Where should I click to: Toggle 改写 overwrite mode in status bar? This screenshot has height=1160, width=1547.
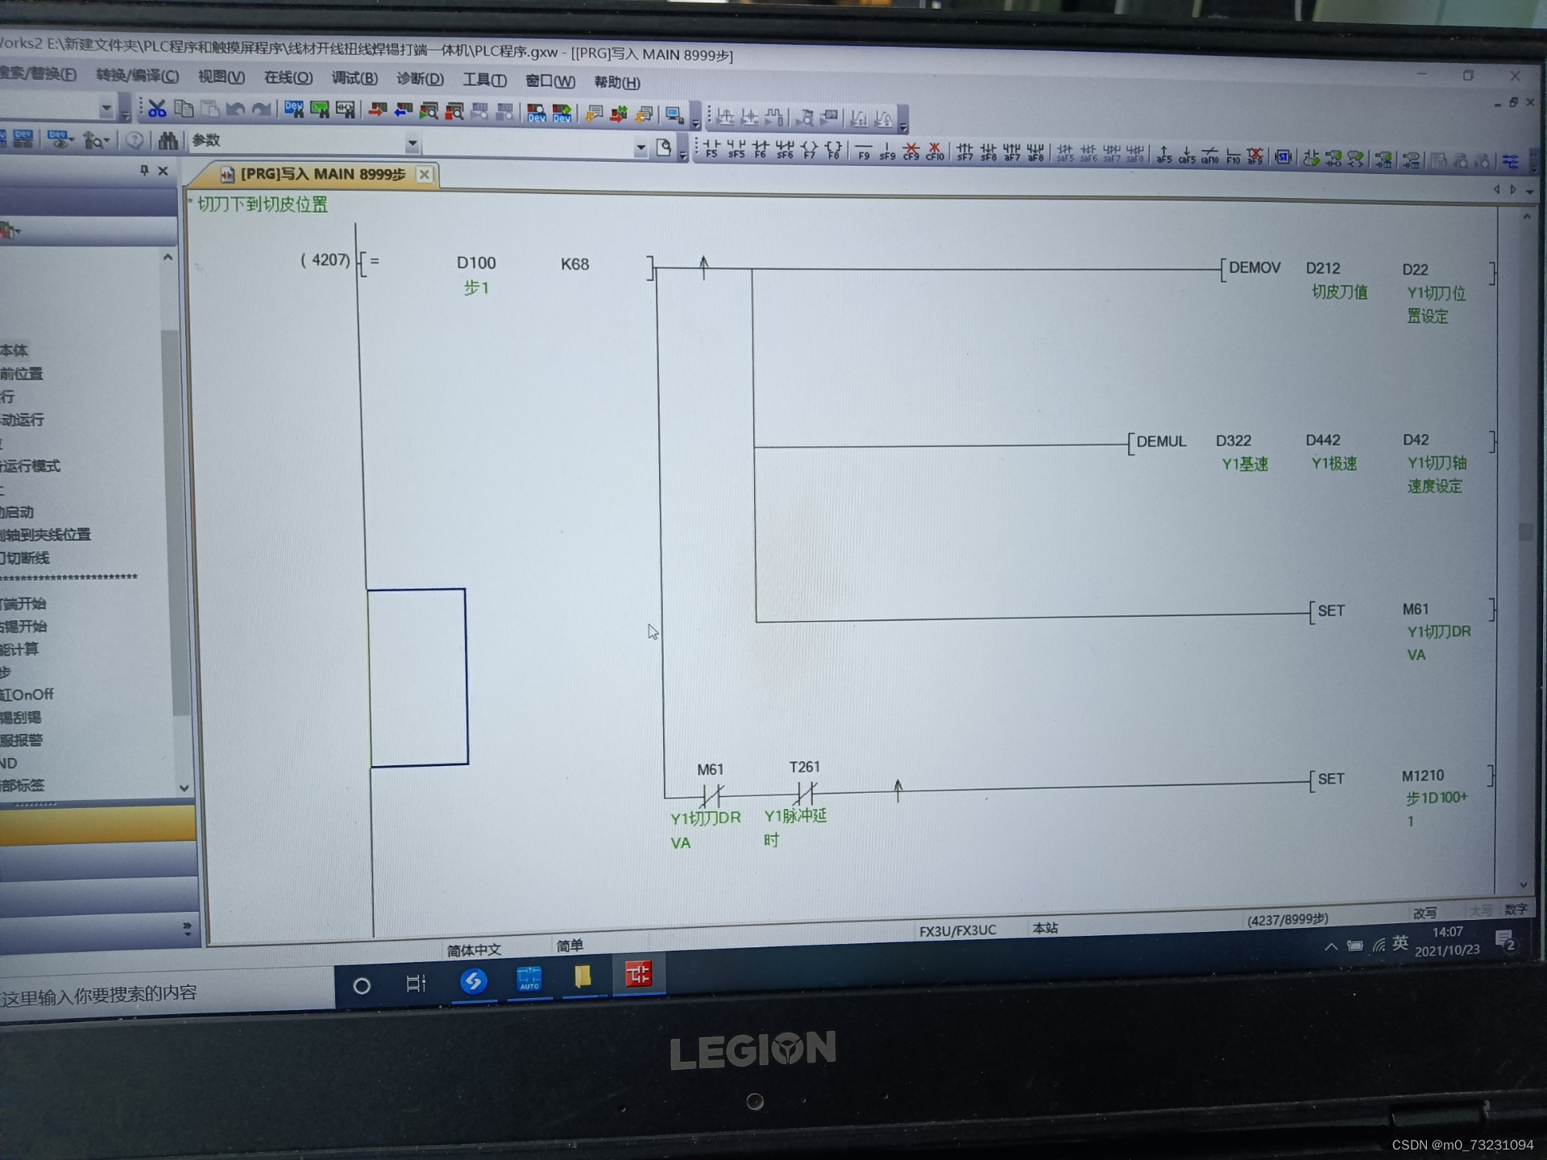pos(1424,912)
